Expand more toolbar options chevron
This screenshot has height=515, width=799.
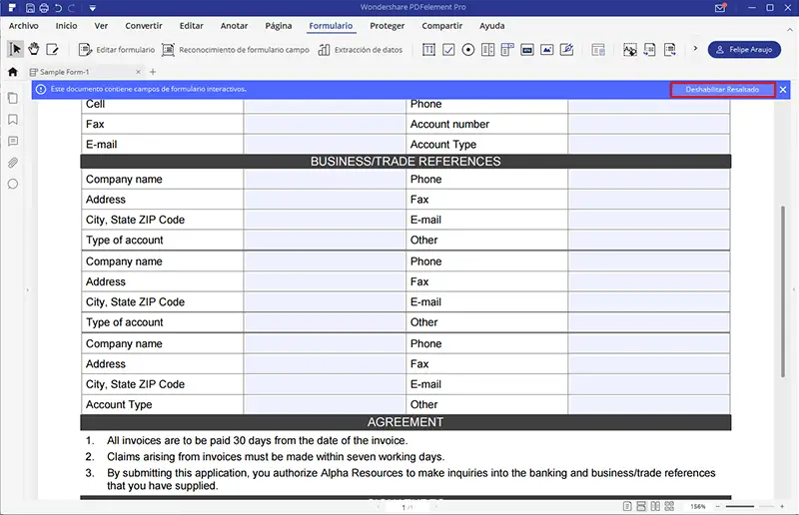[x=695, y=48]
